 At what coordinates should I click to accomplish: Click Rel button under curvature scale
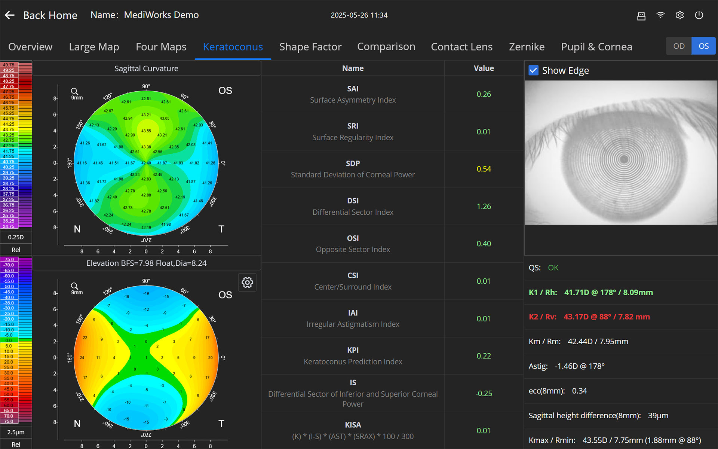click(16, 250)
